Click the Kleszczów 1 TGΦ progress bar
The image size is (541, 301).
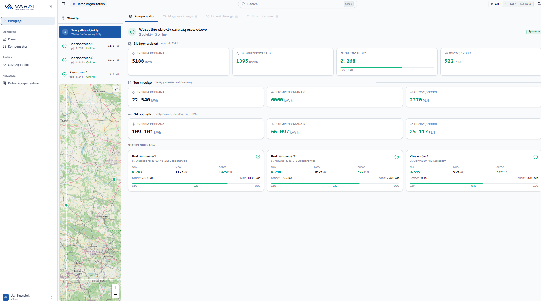tap(474, 183)
